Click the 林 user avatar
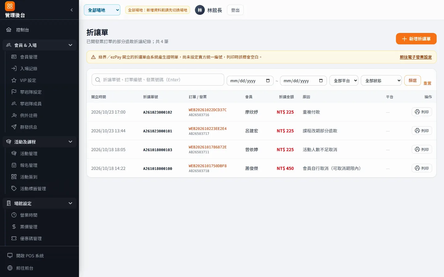 click(200, 10)
